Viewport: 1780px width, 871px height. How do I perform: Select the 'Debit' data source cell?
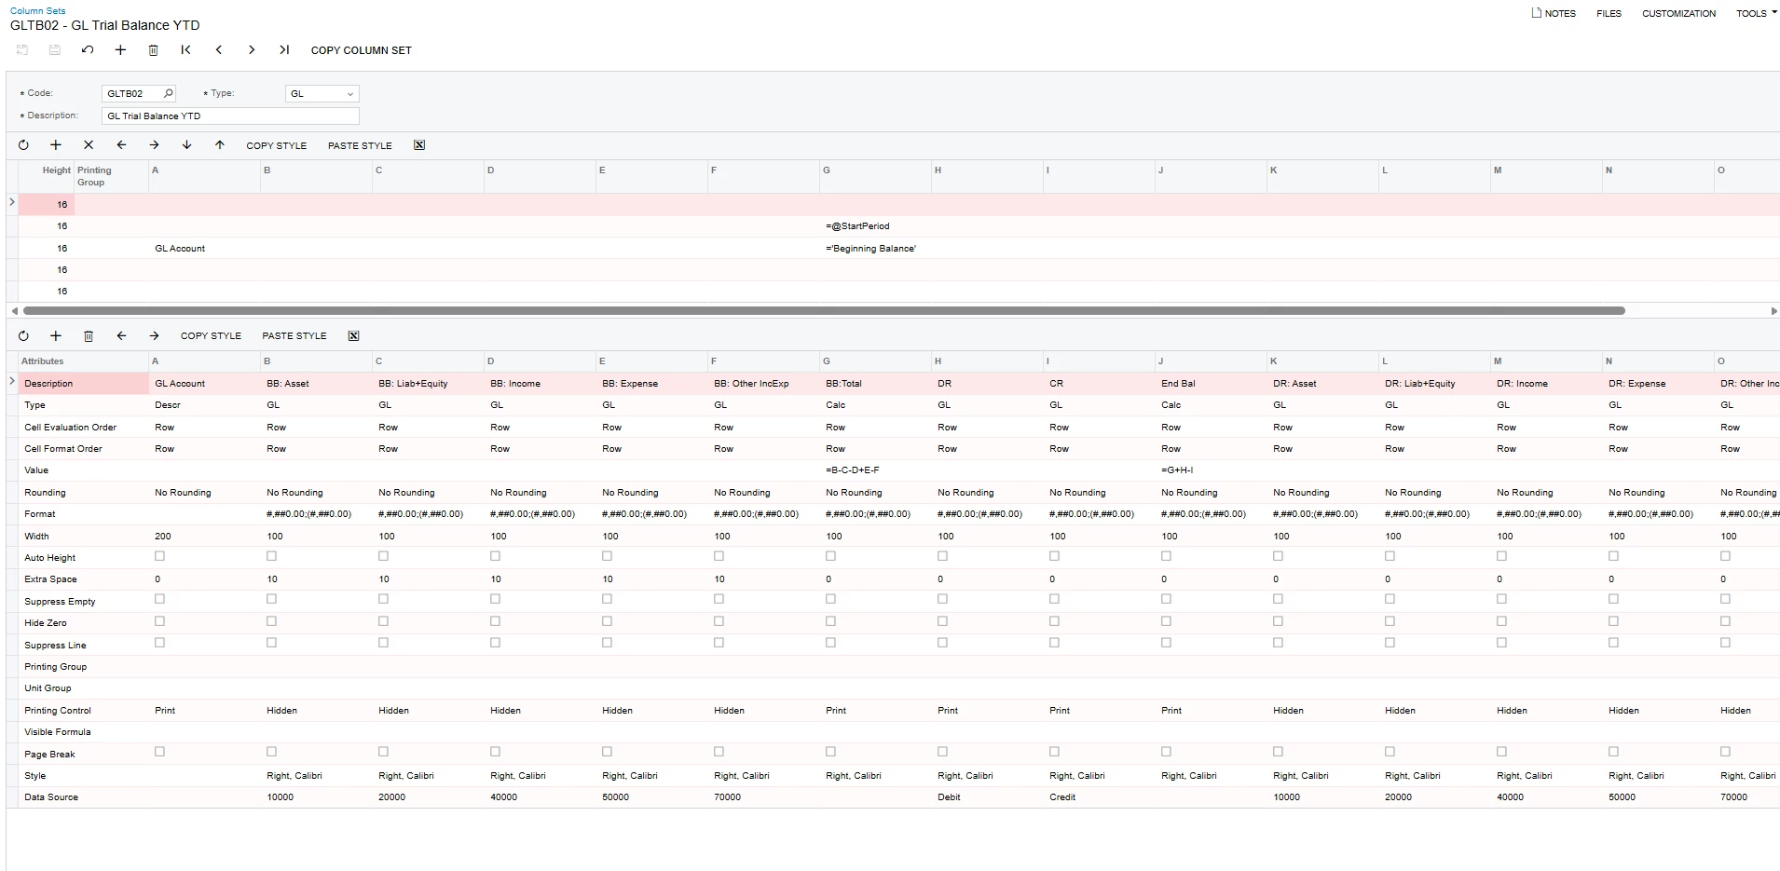987,797
